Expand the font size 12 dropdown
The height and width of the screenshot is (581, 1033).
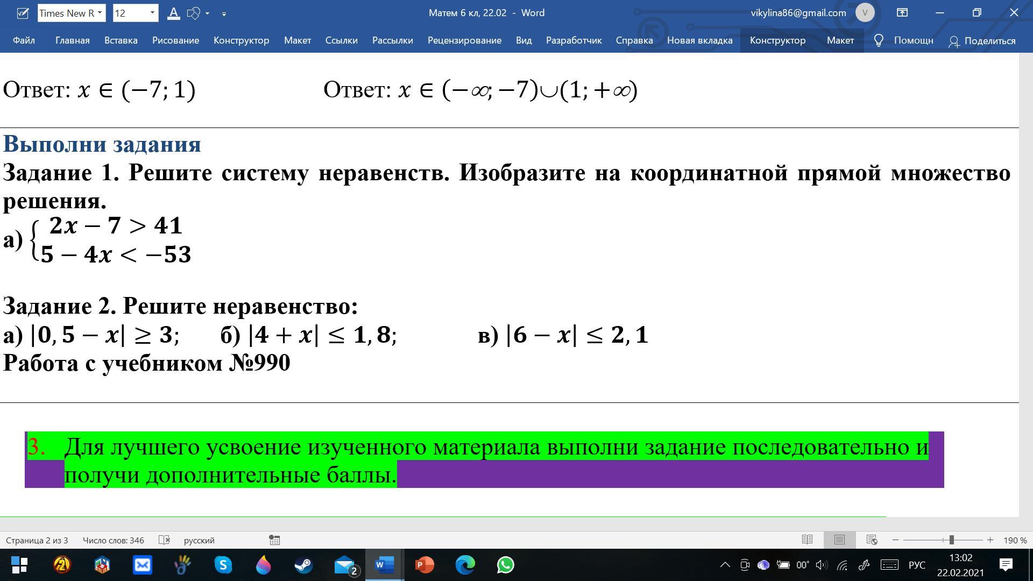click(x=152, y=13)
